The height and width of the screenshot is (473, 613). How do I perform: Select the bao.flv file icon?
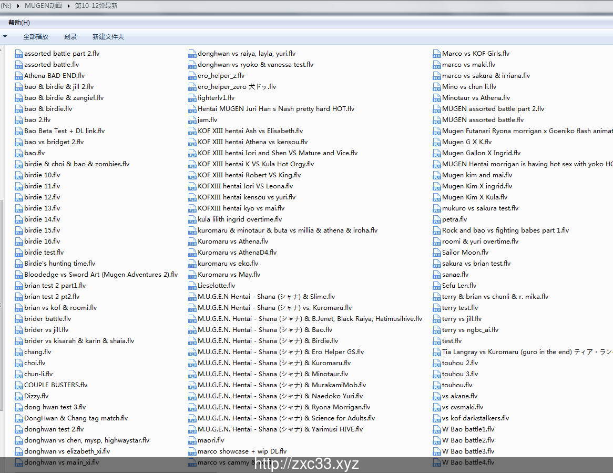(x=19, y=153)
